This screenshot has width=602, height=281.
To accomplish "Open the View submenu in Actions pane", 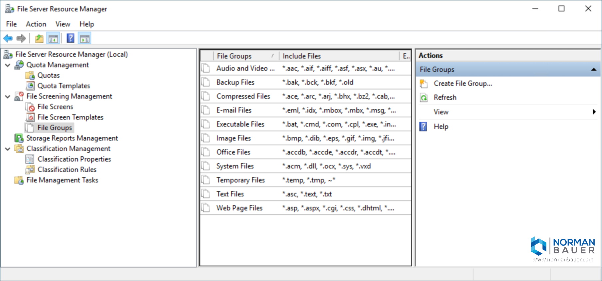I will [x=441, y=112].
